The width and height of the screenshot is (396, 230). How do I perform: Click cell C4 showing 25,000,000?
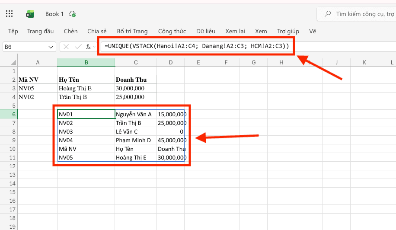pos(136,97)
